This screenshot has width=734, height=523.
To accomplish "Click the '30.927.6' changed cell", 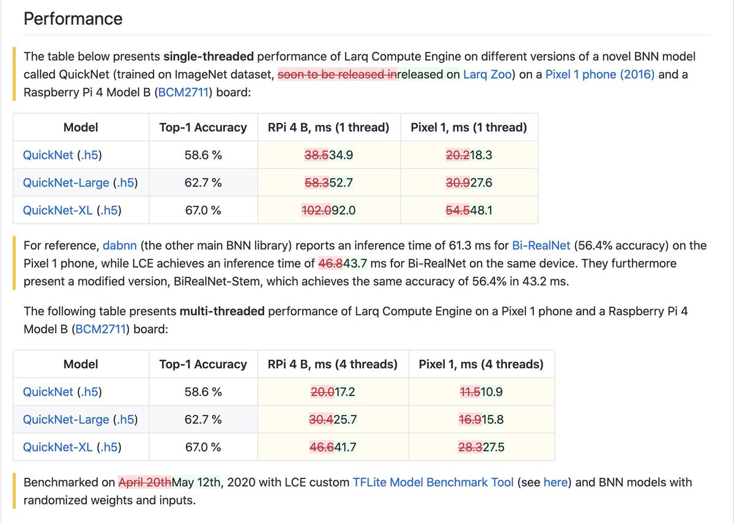I will pyautogui.click(x=470, y=183).
